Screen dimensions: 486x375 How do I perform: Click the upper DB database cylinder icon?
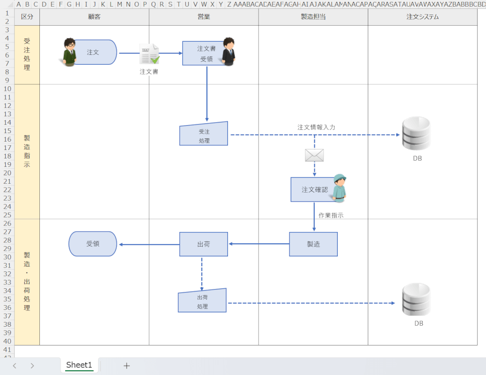coord(416,134)
